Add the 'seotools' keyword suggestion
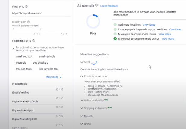 coord(21,63)
